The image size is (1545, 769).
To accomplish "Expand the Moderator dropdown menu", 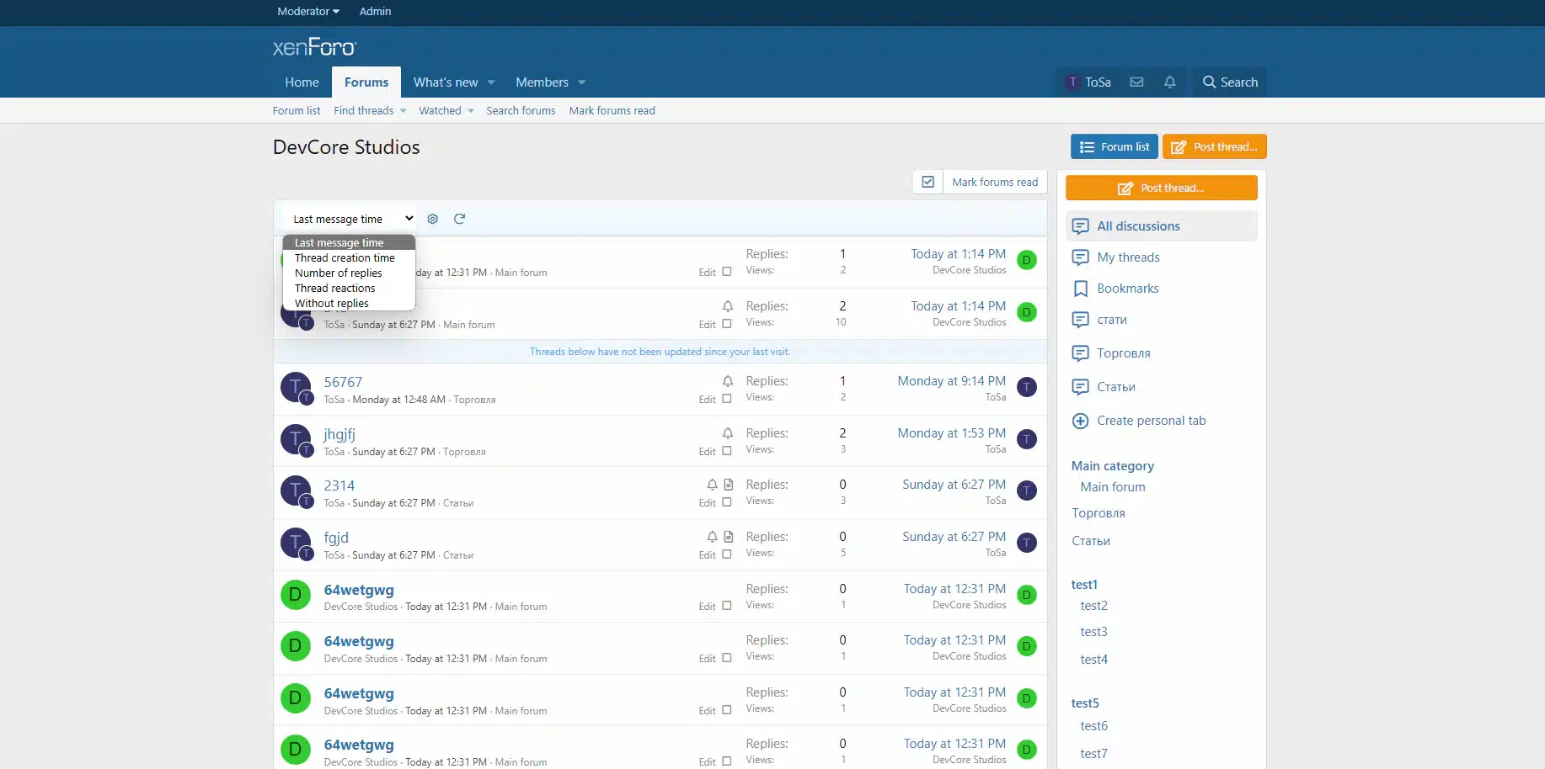I will pyautogui.click(x=308, y=12).
